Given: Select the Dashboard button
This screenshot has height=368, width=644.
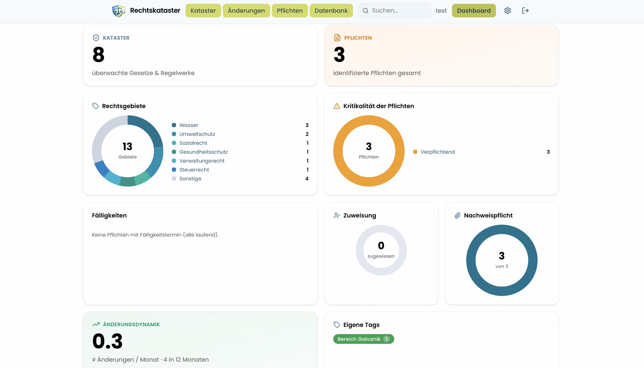Looking at the screenshot, I should click(474, 11).
